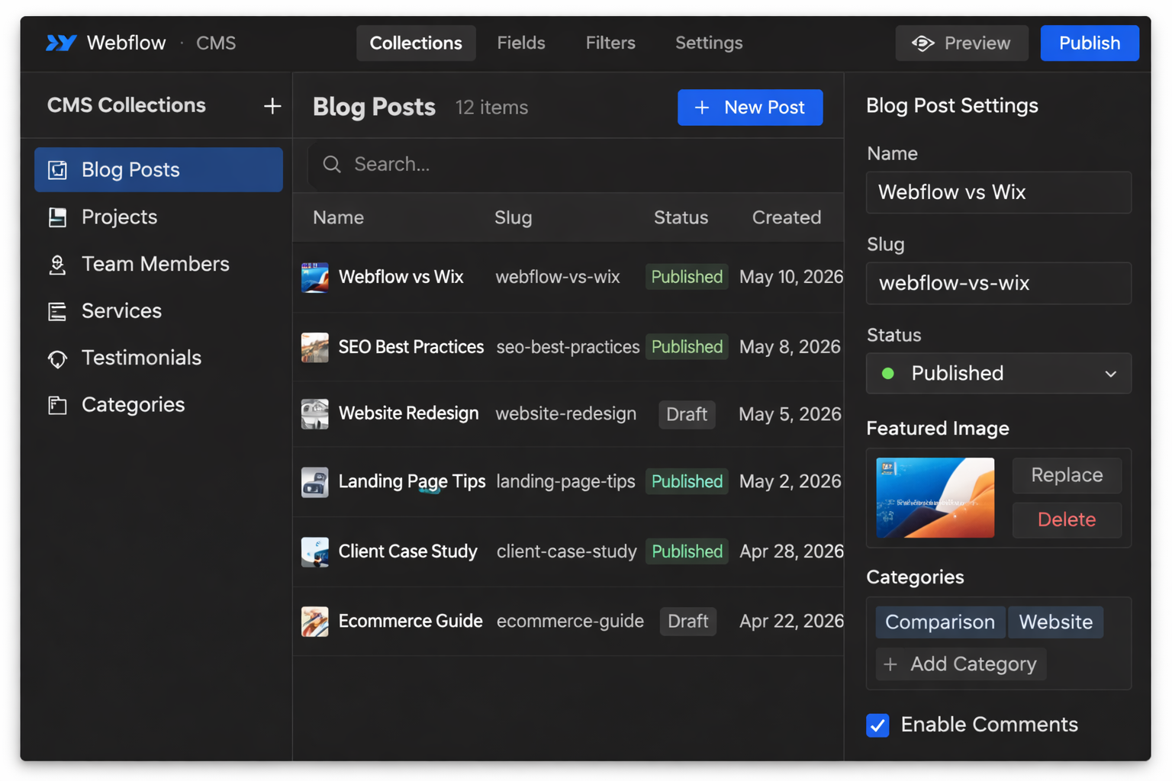Viewport: 1172px width, 781px height.
Task: Create a post with New Post button
Action: point(750,108)
